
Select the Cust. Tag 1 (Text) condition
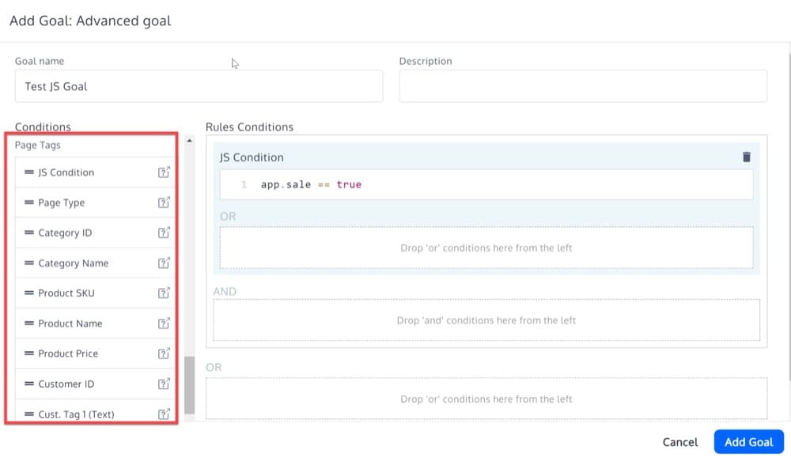pyautogui.click(x=76, y=414)
